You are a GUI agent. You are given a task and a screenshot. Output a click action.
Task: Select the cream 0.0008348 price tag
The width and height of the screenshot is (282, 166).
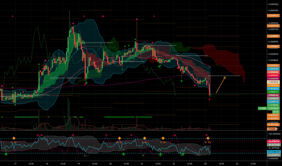273,82
